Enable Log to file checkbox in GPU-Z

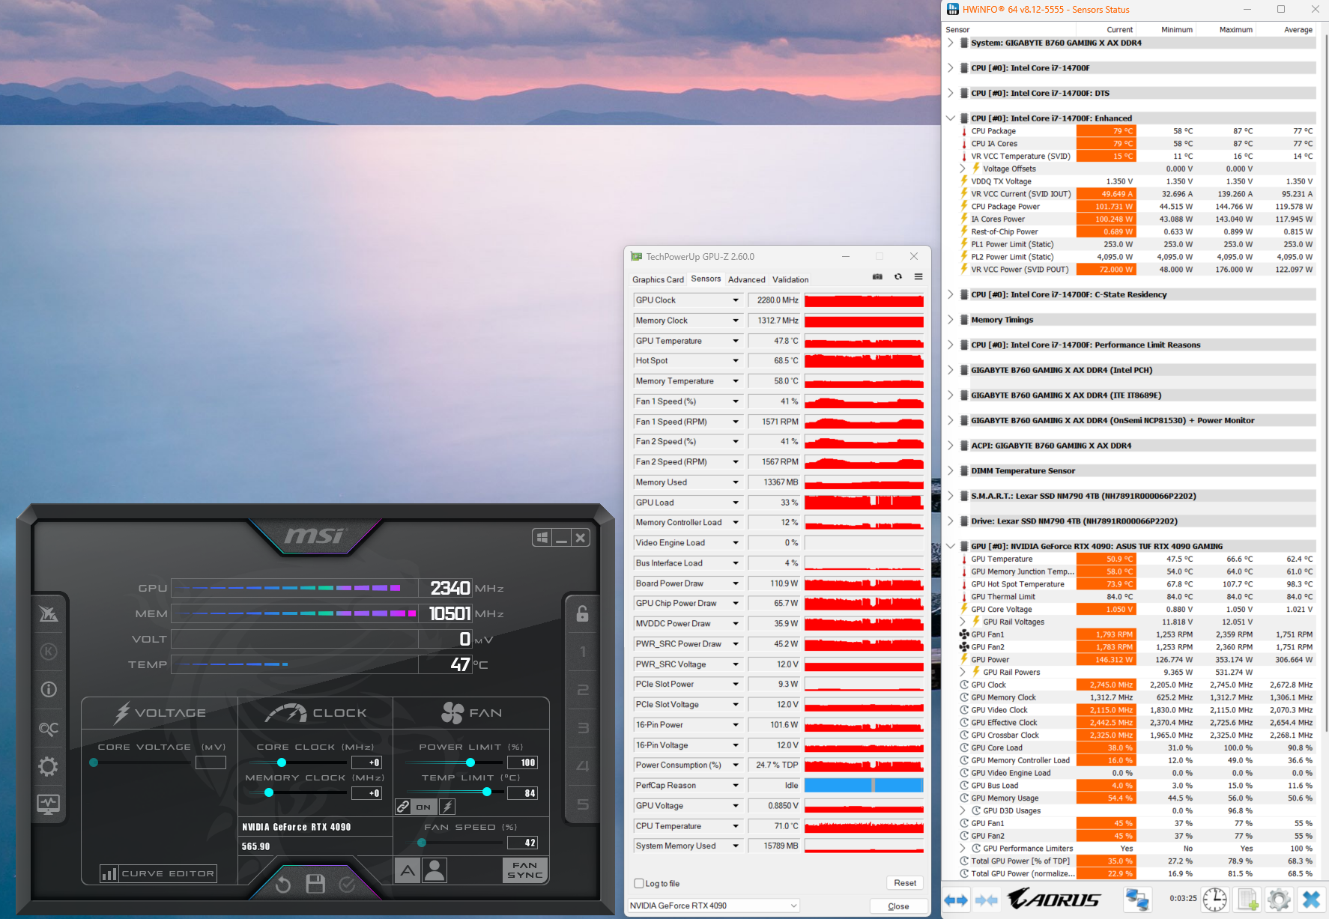(639, 884)
